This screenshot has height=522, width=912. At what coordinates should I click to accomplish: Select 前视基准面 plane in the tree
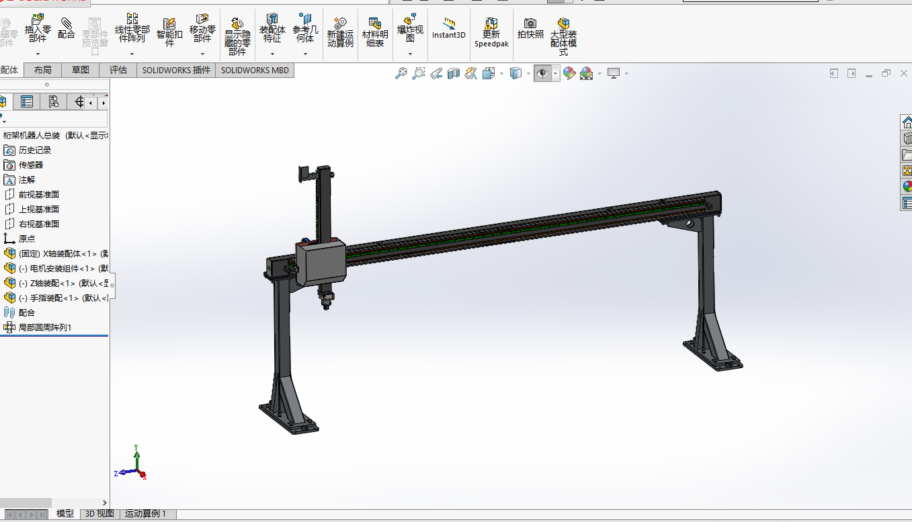(x=39, y=195)
